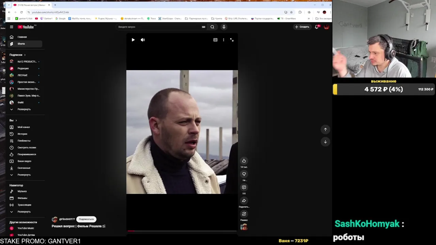The image size is (436, 245).
Task: Open the Министерство Пр... subscription
Action: (x=25, y=89)
